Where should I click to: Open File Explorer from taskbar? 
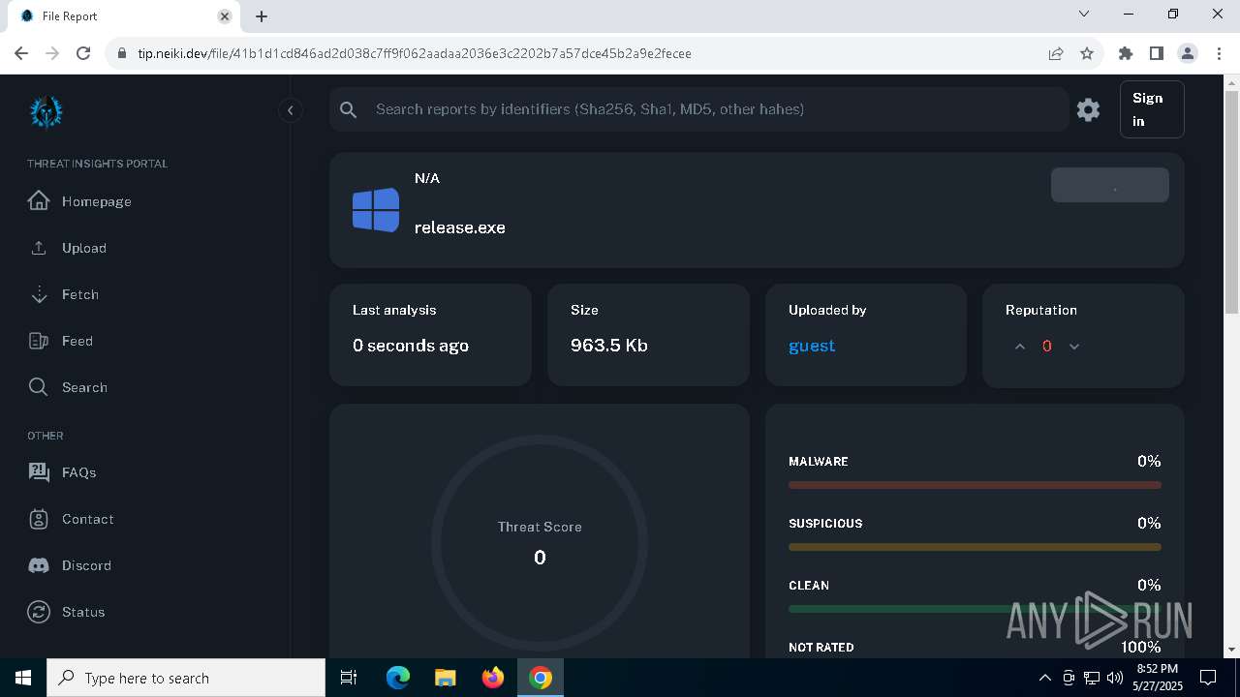[x=446, y=678]
